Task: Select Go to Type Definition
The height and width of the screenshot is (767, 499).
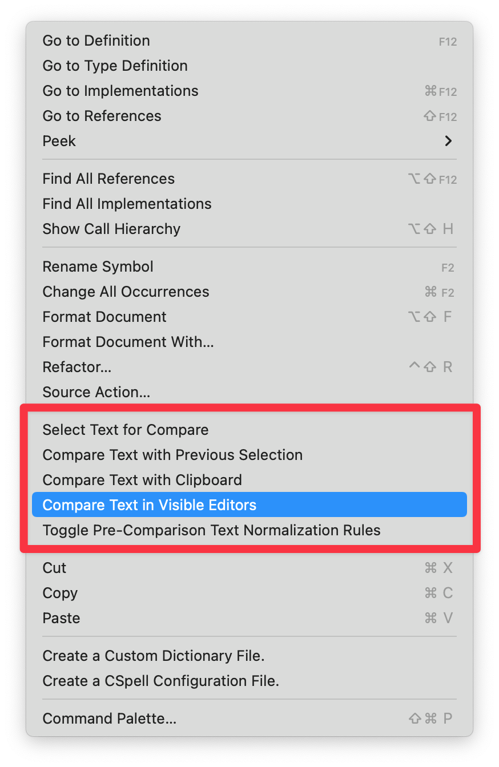Action: click(249, 66)
